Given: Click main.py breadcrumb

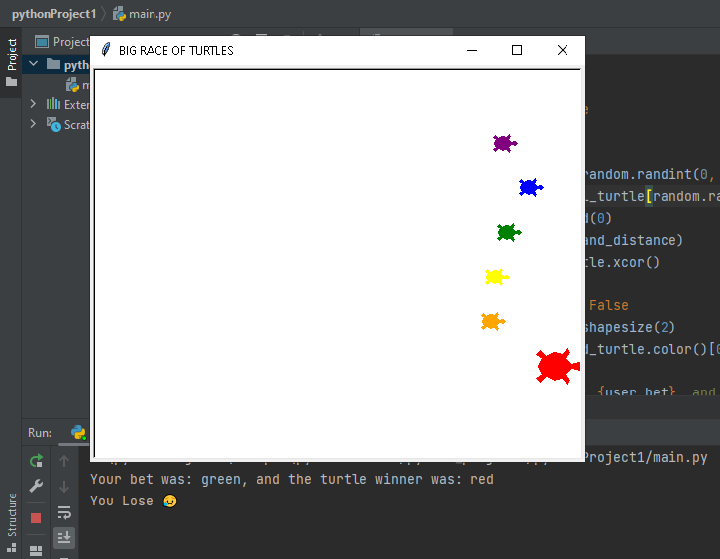Looking at the screenshot, I should 143,14.
